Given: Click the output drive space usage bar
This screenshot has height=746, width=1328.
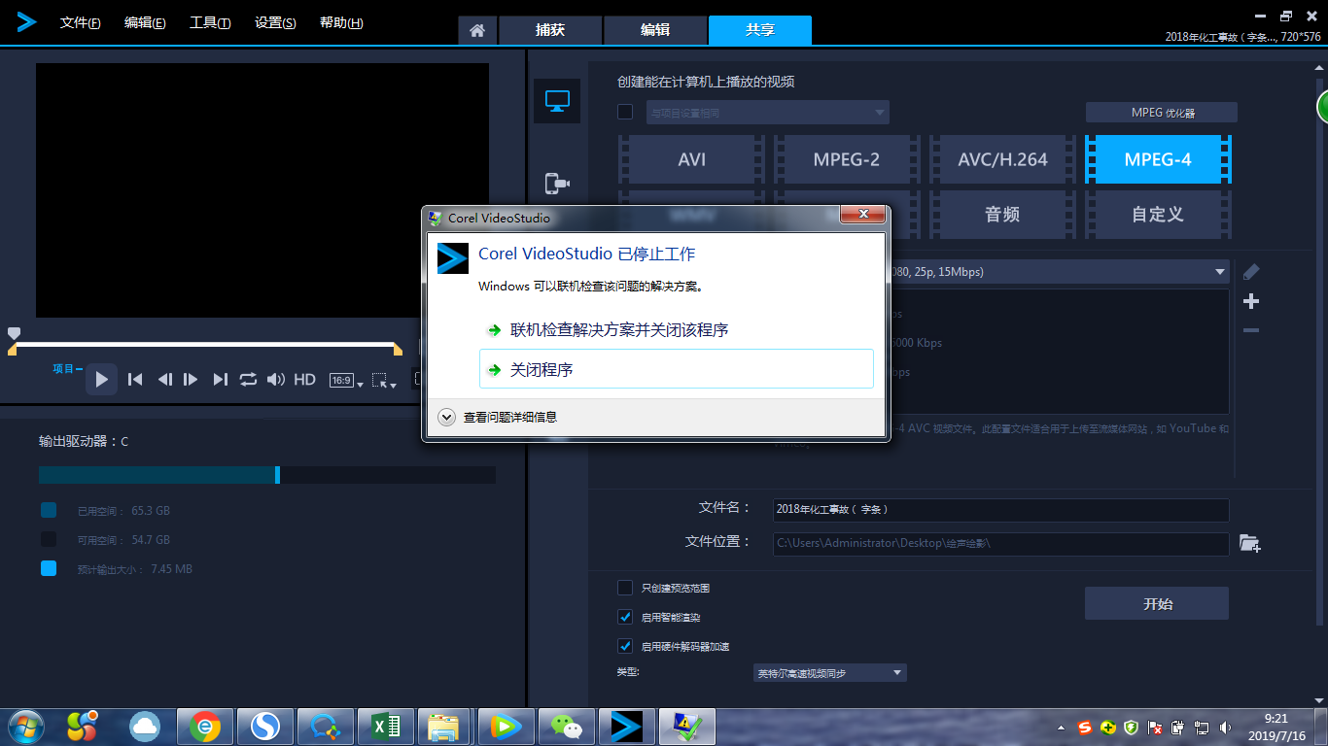Looking at the screenshot, I should coord(267,475).
